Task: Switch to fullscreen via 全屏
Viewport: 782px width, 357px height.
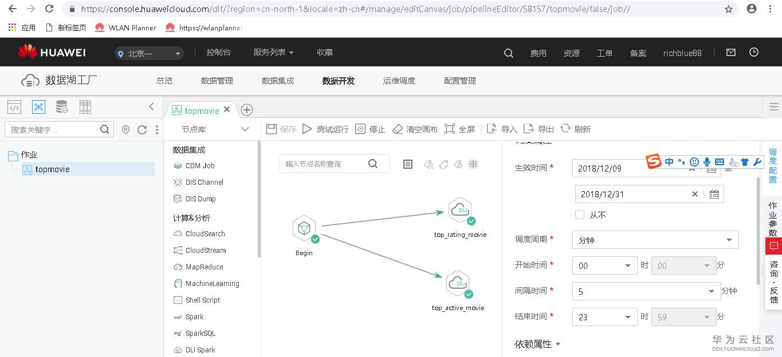Action: pyautogui.click(x=459, y=129)
